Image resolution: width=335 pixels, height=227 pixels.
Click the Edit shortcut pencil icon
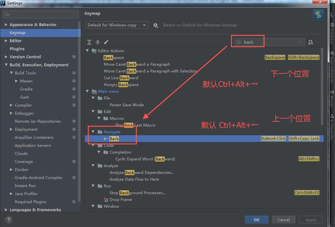[105, 42]
